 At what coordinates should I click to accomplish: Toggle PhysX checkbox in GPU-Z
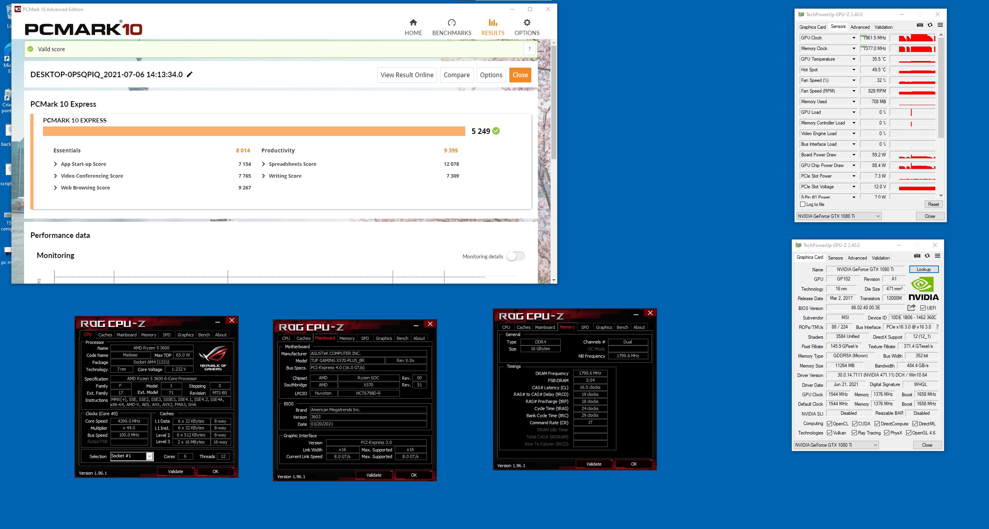(886, 433)
